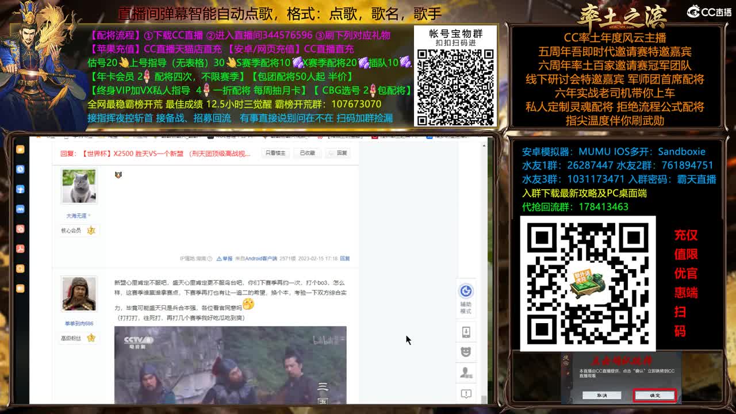
Task: Open the PDF reader icon in the left dock
Action: [x=21, y=248]
